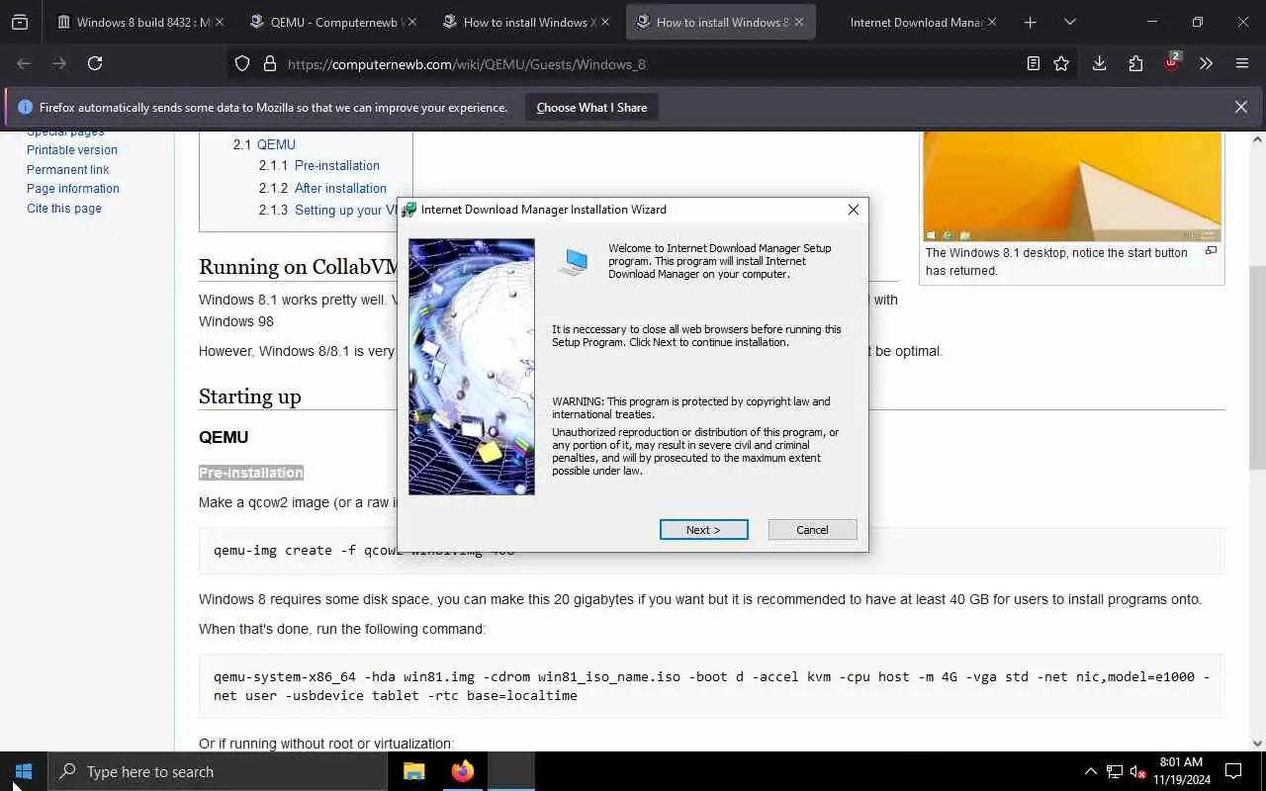Click the Firefox taskbar icon
The height and width of the screenshot is (791, 1266).
[462, 771]
